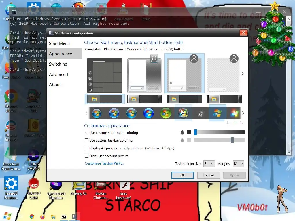Click the taskbar opacity slider handle
Viewport: 295px width, 221px height.
coord(232,140)
